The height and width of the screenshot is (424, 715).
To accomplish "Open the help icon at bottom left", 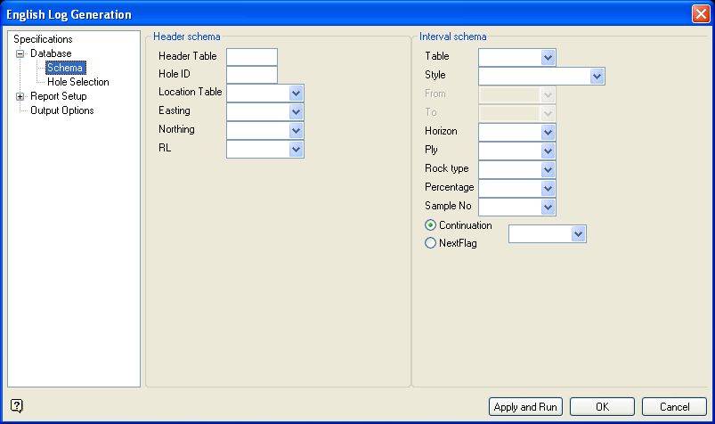I will pyautogui.click(x=16, y=405).
